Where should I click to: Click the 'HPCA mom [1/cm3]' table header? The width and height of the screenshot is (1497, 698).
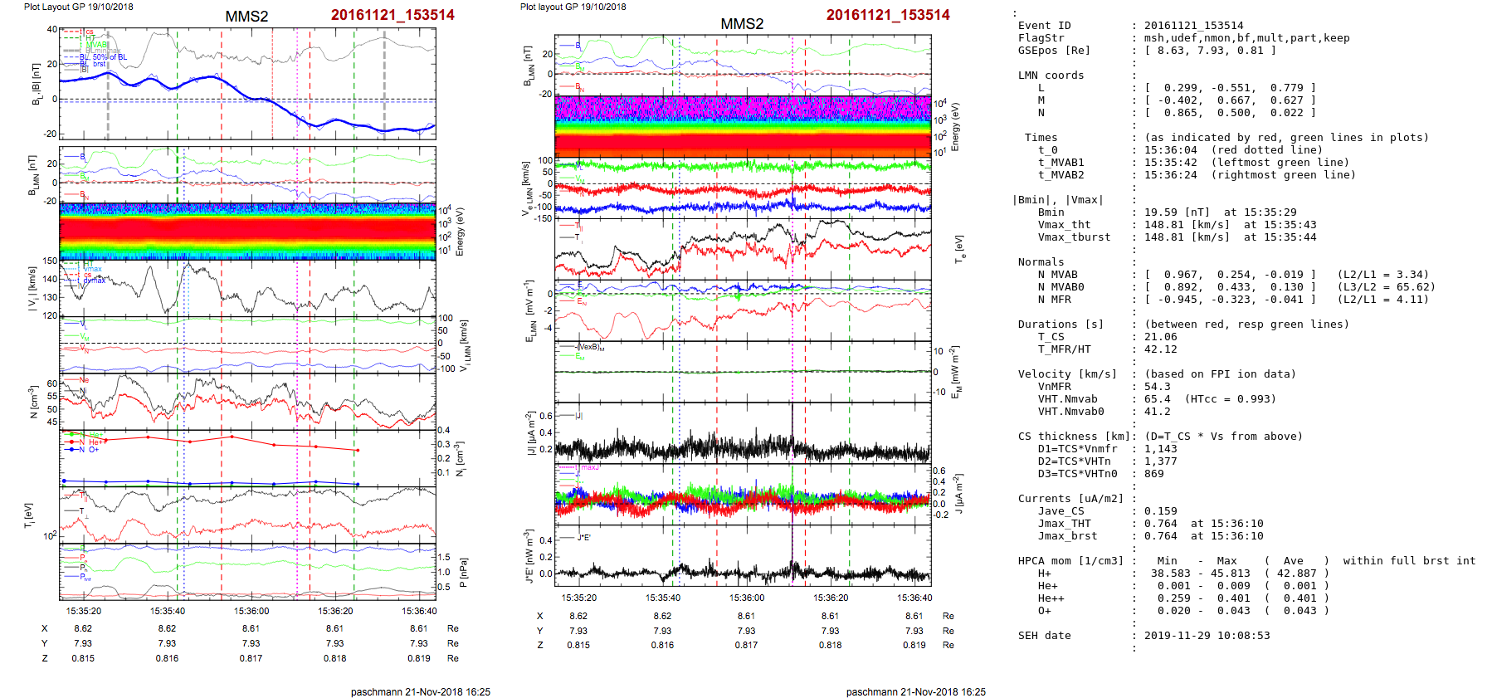(1070, 561)
